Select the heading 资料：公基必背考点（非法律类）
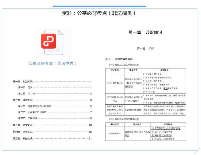The height and width of the screenshot is (155, 201). pyautogui.click(x=99, y=13)
